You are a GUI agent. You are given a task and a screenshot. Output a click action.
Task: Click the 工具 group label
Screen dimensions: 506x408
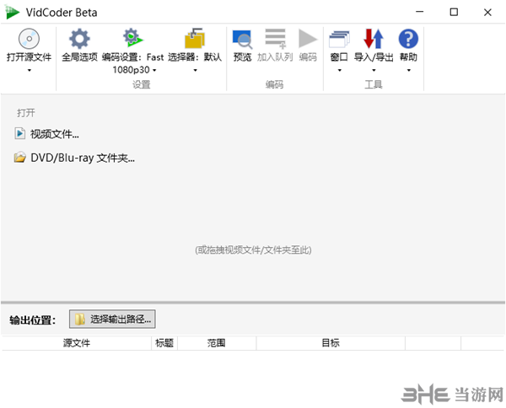(x=374, y=84)
